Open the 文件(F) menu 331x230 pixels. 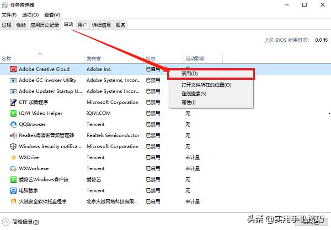[x=9, y=15]
